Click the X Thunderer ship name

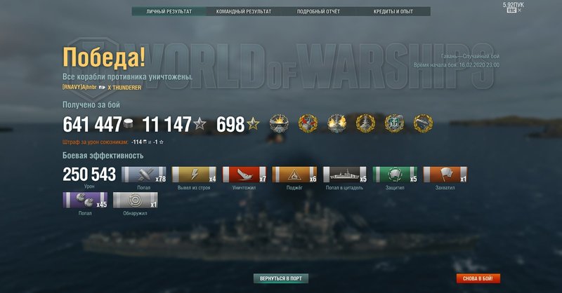point(124,88)
